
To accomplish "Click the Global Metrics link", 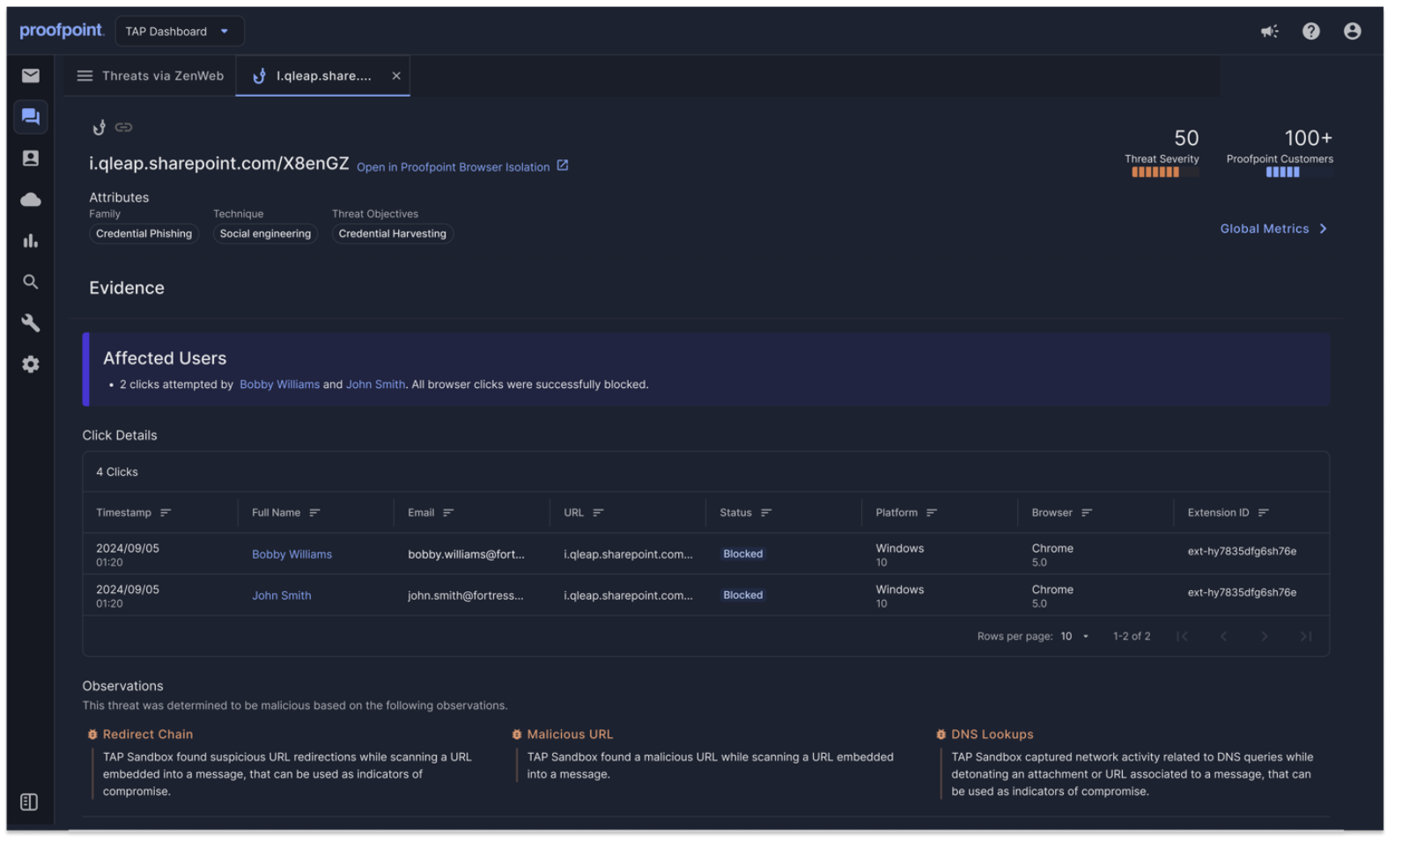I will 1265,229.
